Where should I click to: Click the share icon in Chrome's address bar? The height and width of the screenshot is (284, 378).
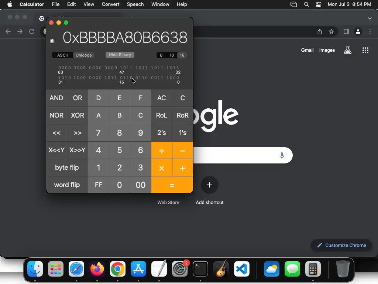click(x=320, y=31)
